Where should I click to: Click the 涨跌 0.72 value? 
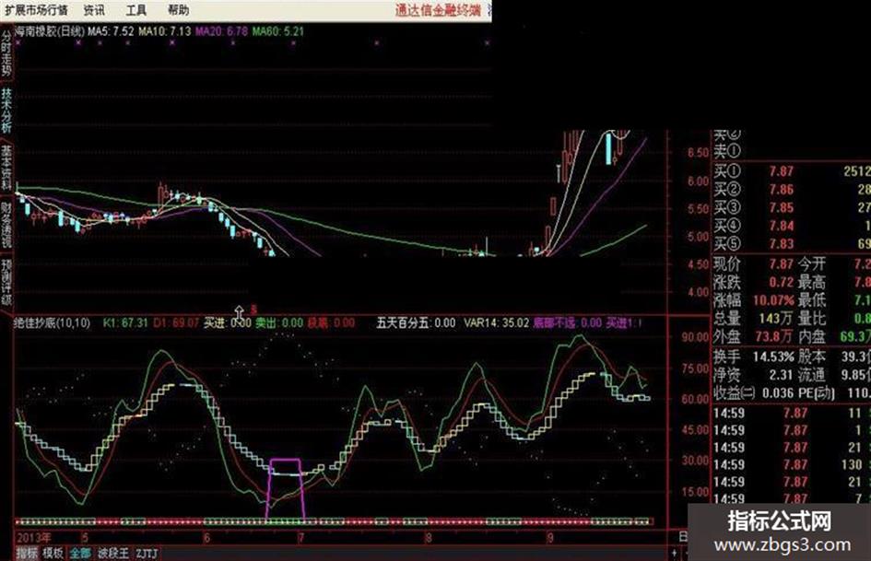tap(781, 282)
